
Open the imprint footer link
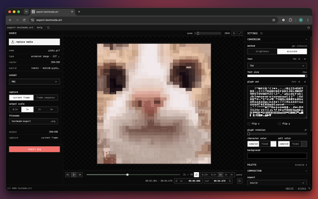(289, 188)
